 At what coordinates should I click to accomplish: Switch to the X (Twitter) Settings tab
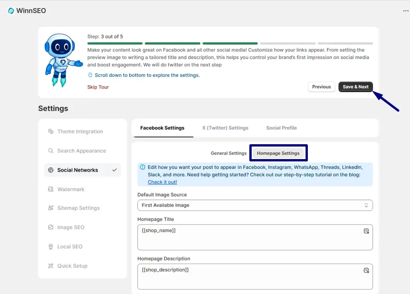click(225, 128)
